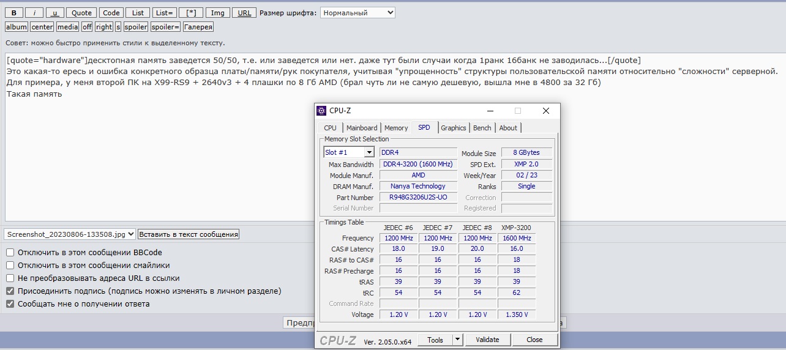Viewport: 786px width, 350px height.
Task: Click the DDR4 memory type field
Action: 418,152
